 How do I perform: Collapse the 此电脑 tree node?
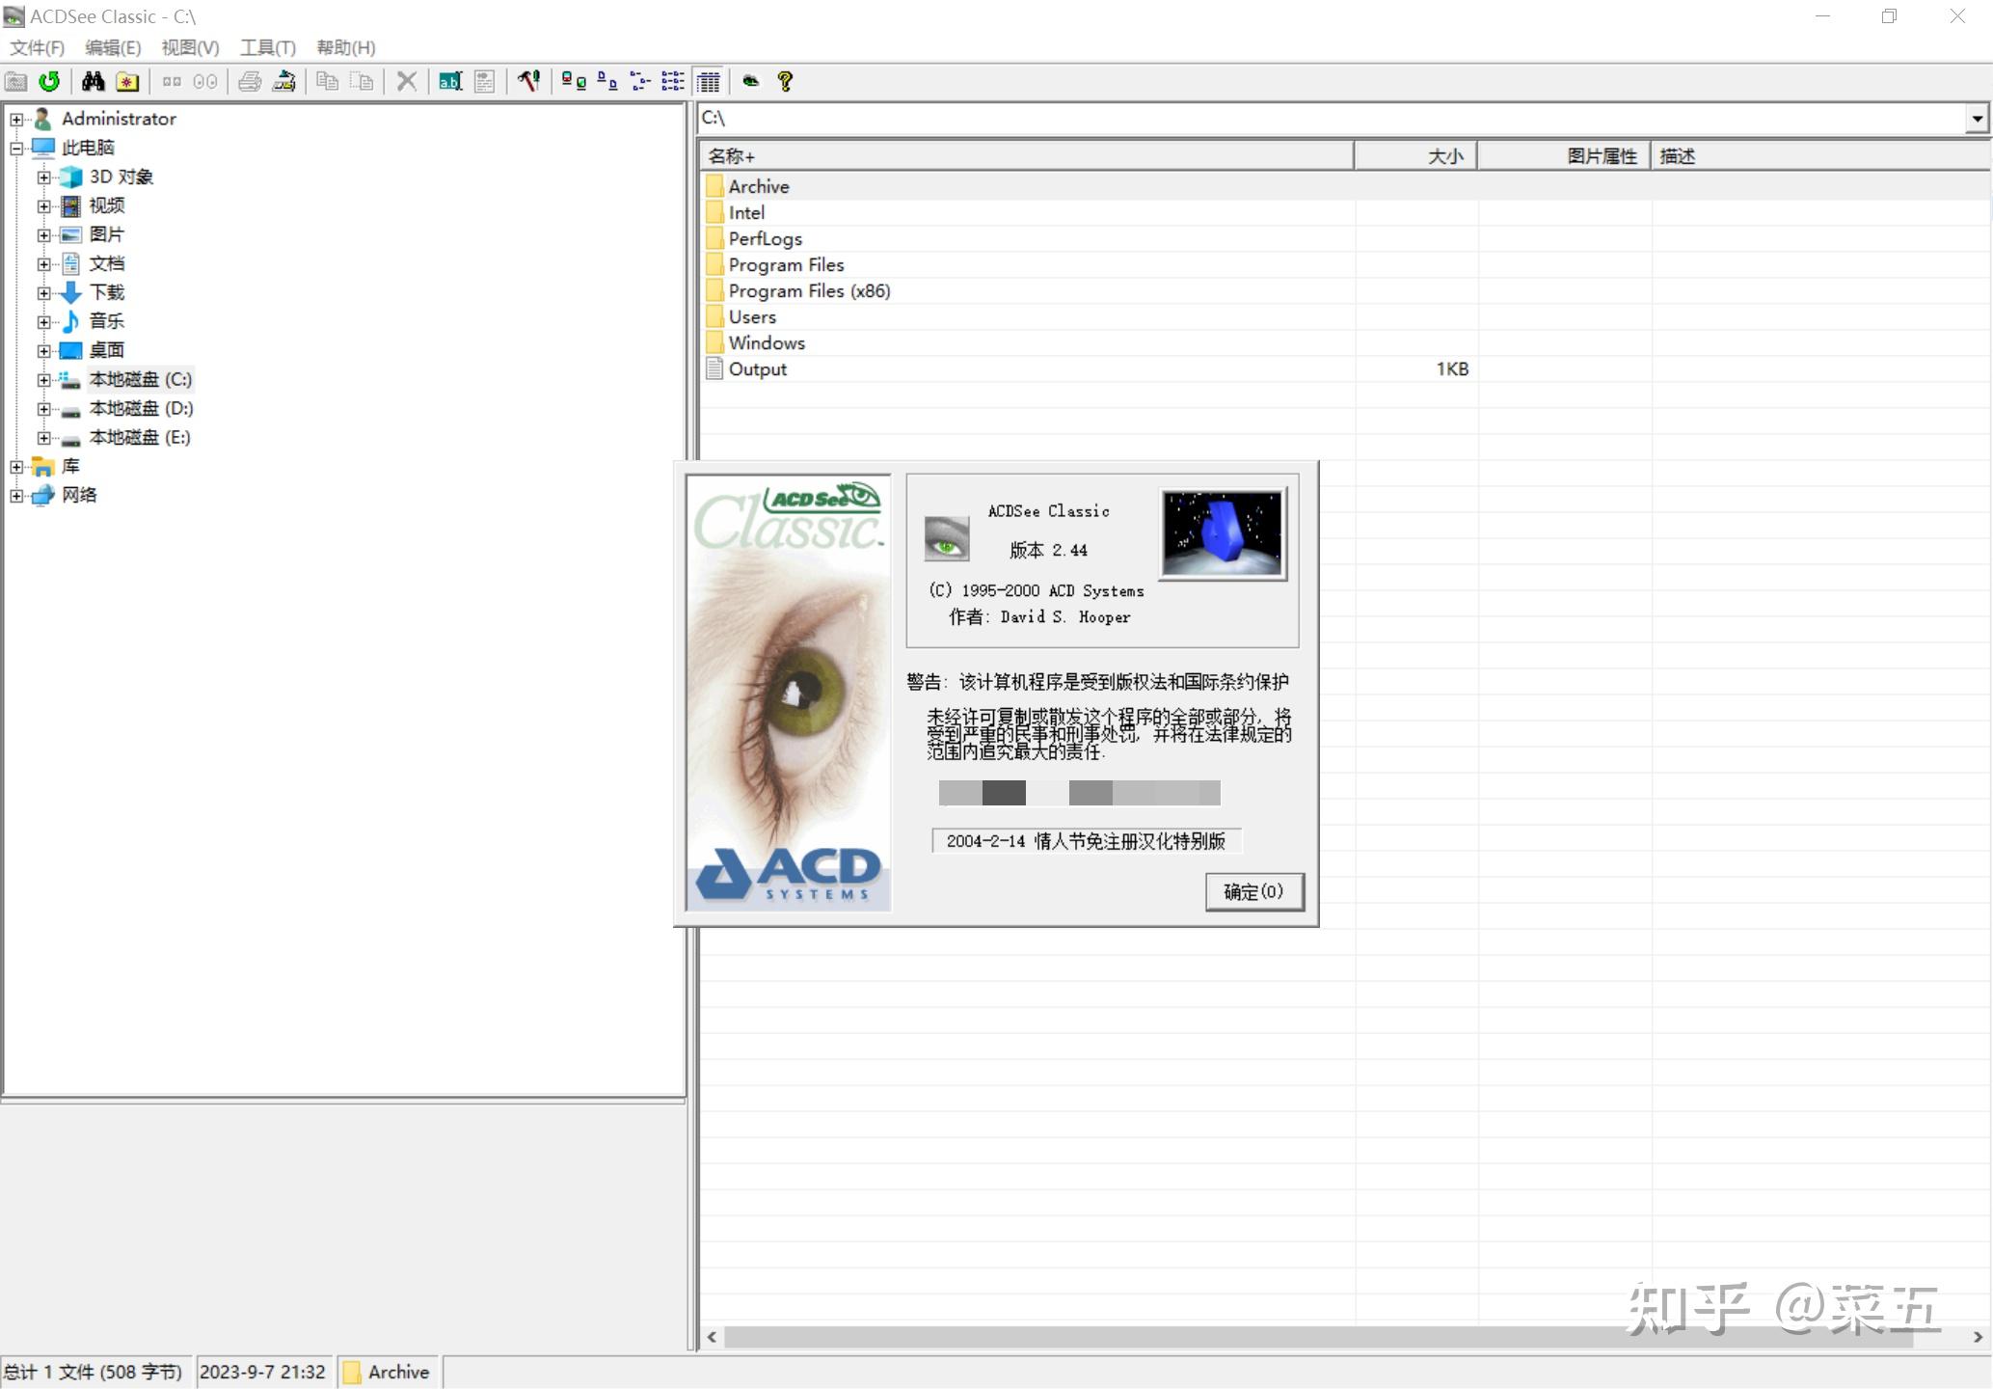(16, 149)
